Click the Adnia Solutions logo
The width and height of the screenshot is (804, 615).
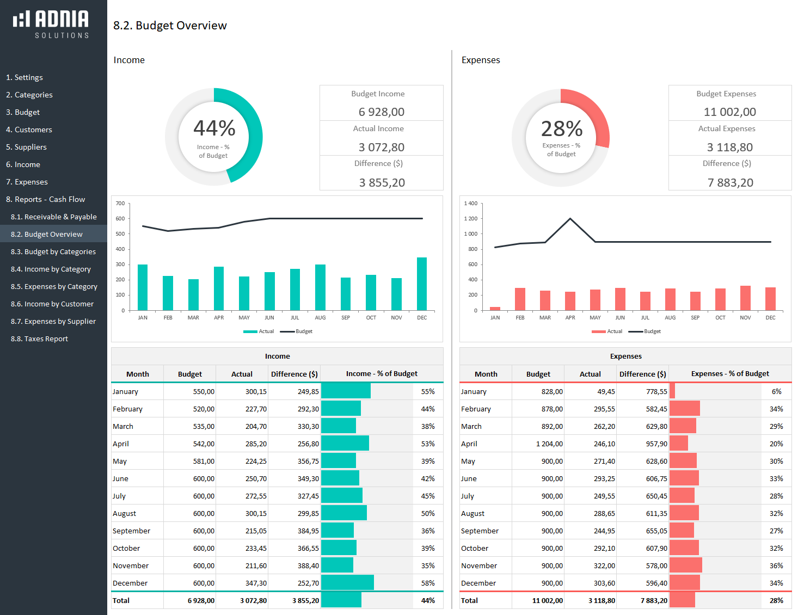click(x=51, y=24)
